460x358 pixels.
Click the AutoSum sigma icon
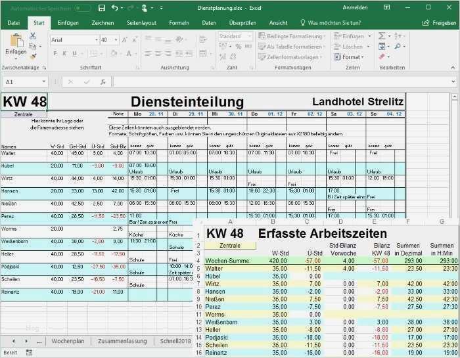[x=381, y=36]
